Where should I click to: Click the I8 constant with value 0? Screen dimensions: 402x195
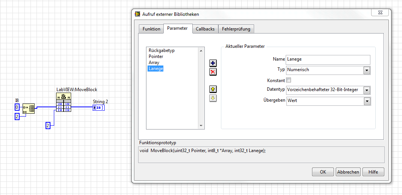(17, 107)
